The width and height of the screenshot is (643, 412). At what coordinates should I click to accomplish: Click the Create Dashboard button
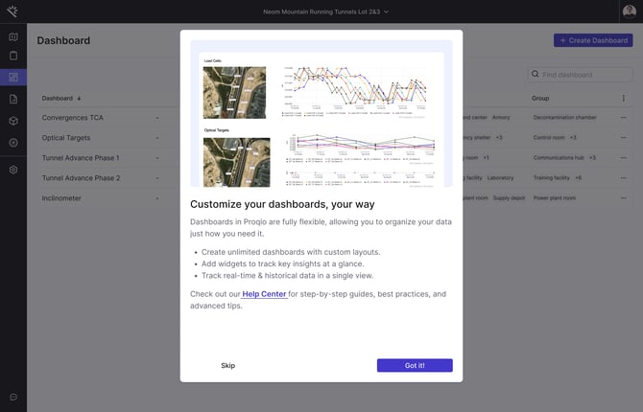coord(593,40)
